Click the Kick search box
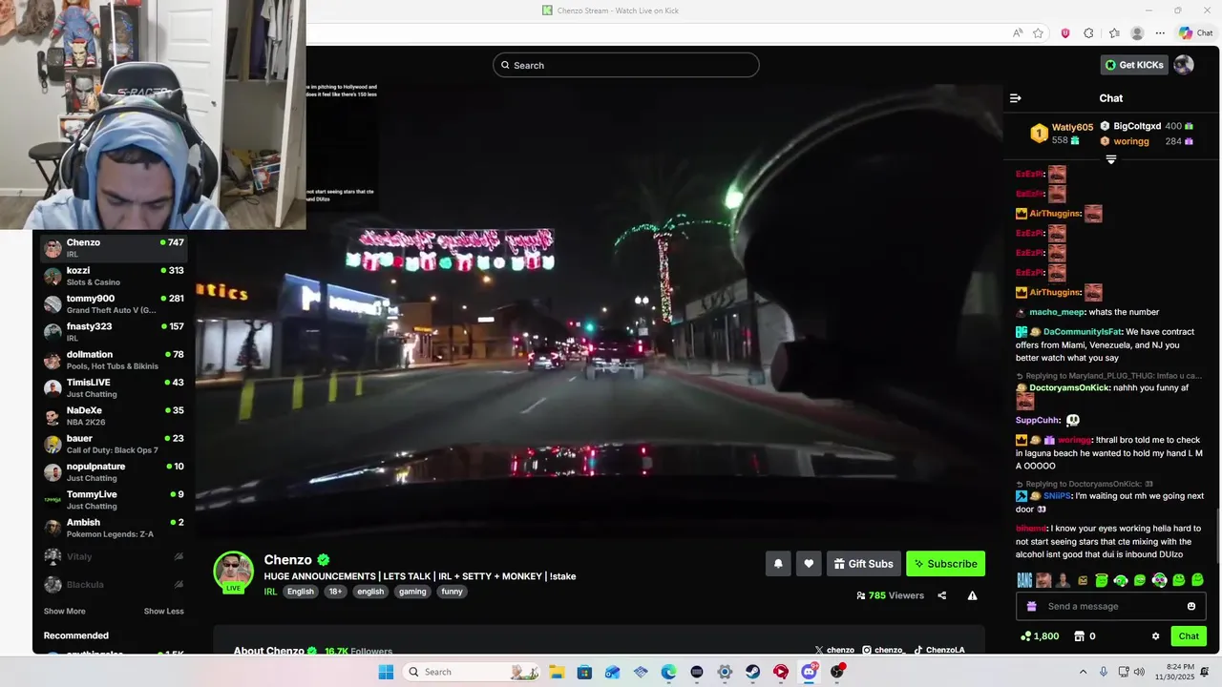1222x687 pixels. 626,65
